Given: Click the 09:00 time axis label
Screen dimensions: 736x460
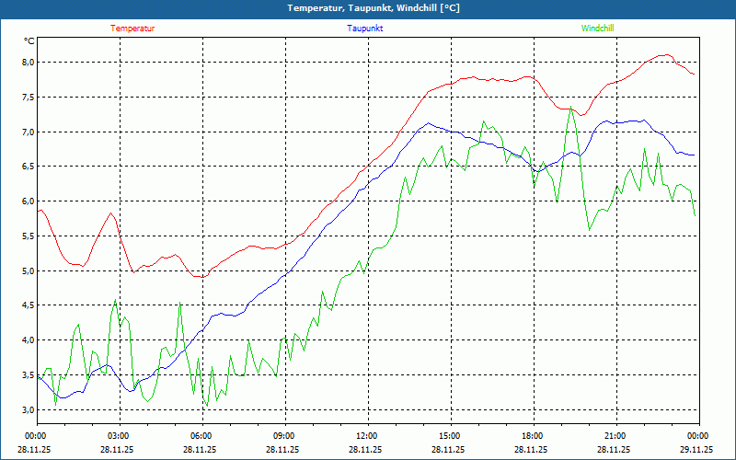Looking at the screenshot, I should [285, 436].
